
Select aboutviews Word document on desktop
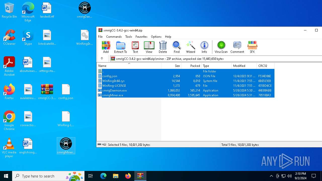point(28,65)
